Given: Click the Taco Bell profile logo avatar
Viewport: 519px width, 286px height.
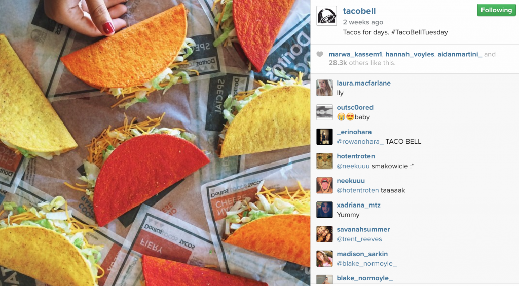Looking at the screenshot, I should click(x=327, y=16).
